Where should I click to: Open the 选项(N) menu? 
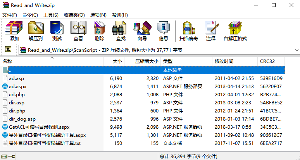pos(98,15)
